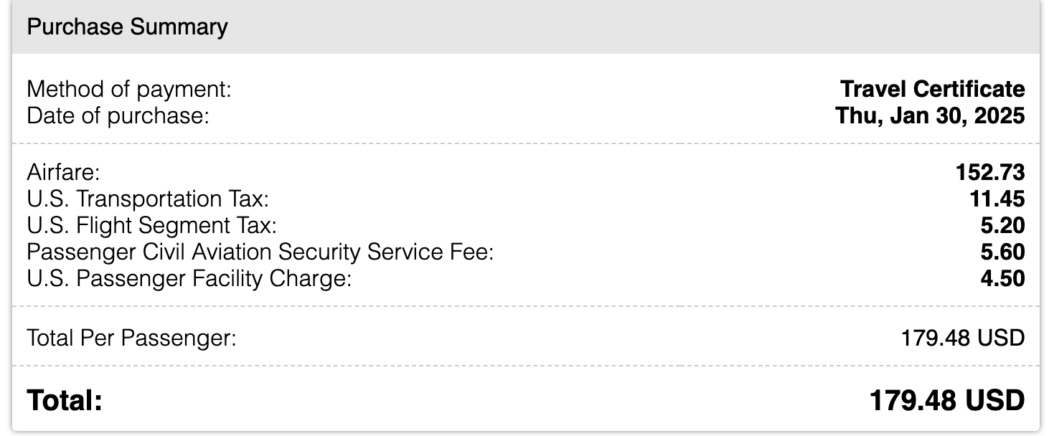Viewport: 1049px width, 436px height.
Task: Click the Travel Certificate value
Action: click(933, 90)
